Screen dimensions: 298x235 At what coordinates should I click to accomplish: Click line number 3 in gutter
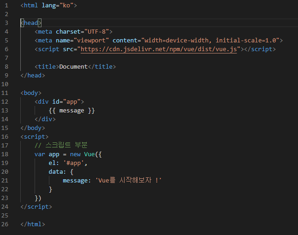pyautogui.click(x=6, y=23)
